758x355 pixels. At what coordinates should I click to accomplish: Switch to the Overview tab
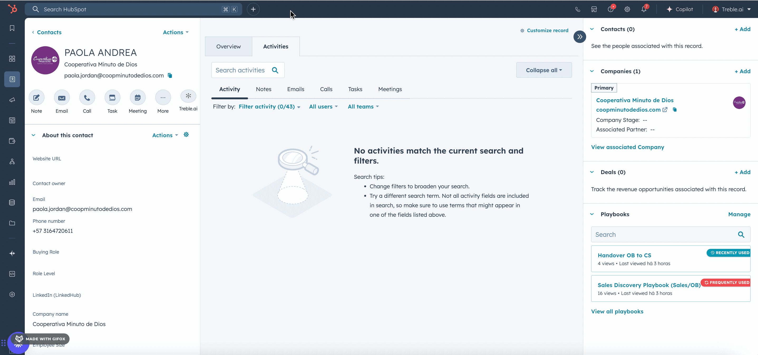(228, 46)
